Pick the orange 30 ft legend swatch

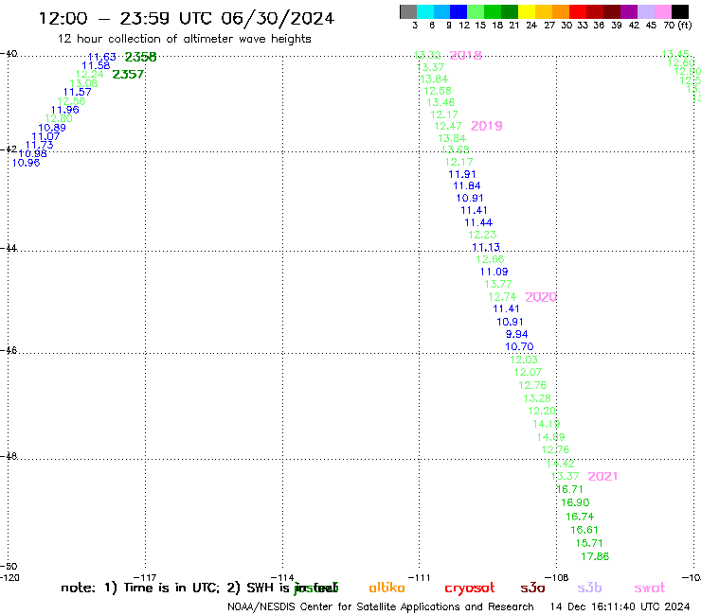pyautogui.click(x=561, y=11)
